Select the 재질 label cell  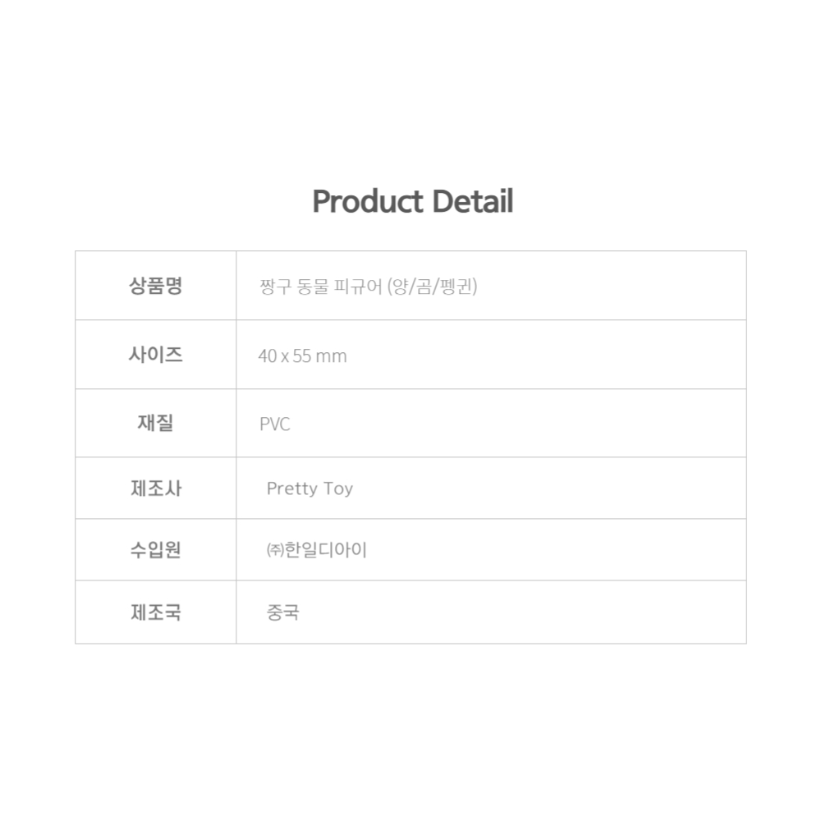tap(155, 423)
